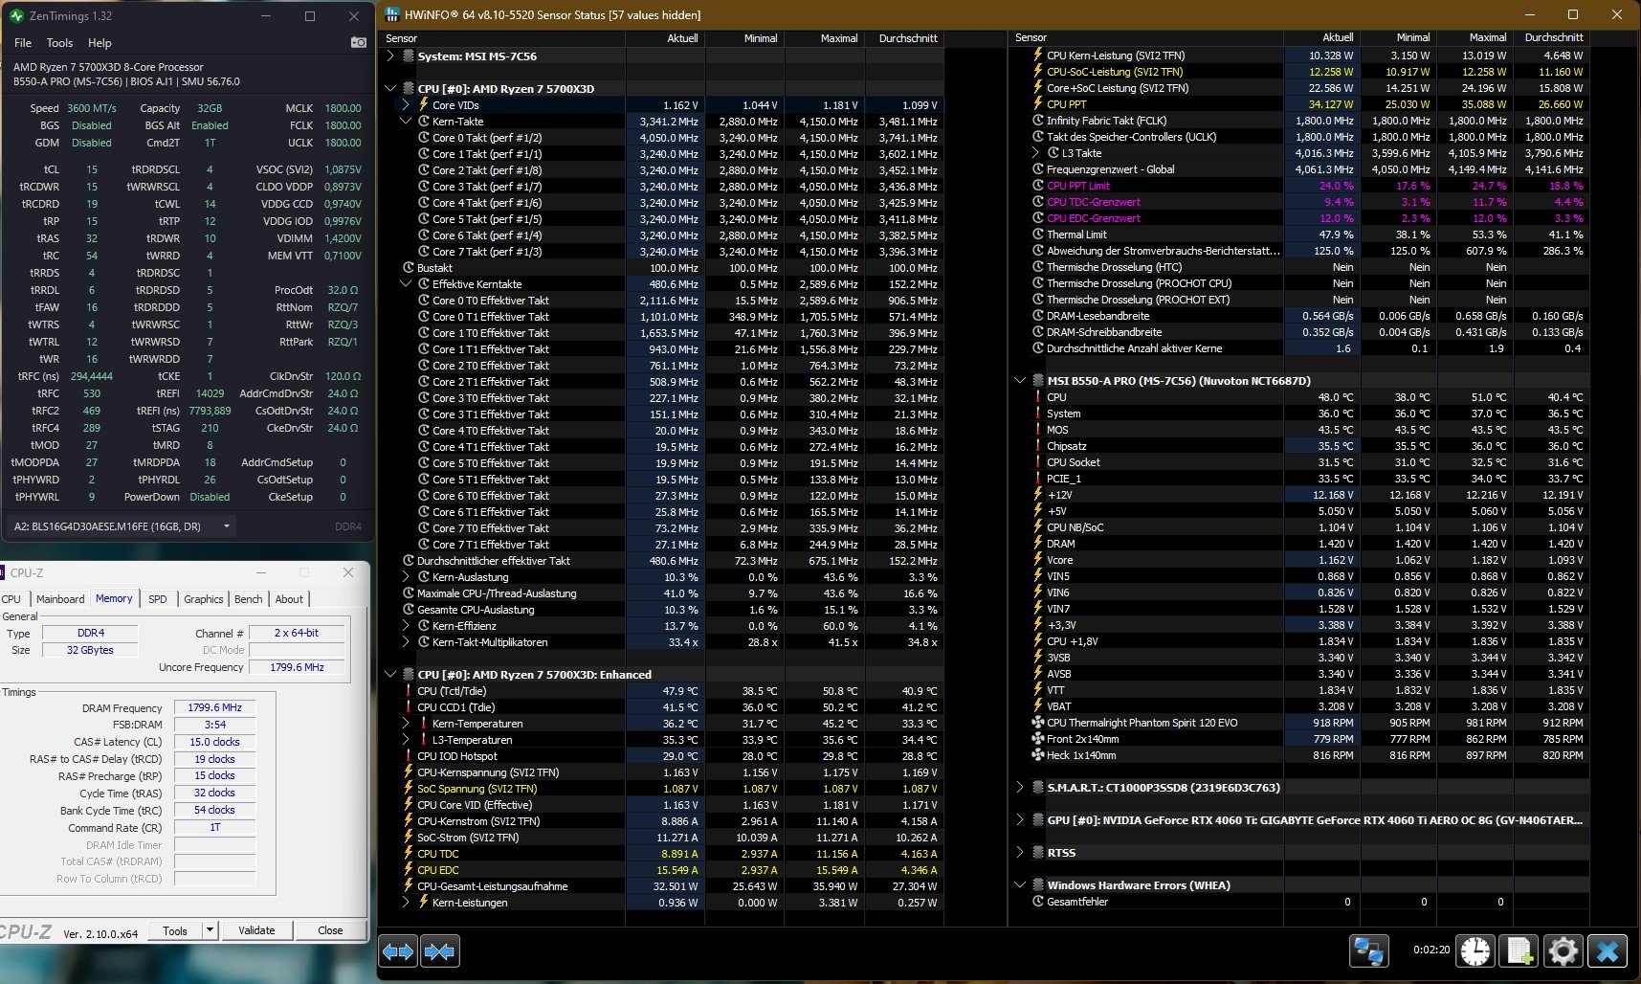This screenshot has width=1641, height=984.
Task: Click the Validate button in CPU-Z
Action: 256,930
